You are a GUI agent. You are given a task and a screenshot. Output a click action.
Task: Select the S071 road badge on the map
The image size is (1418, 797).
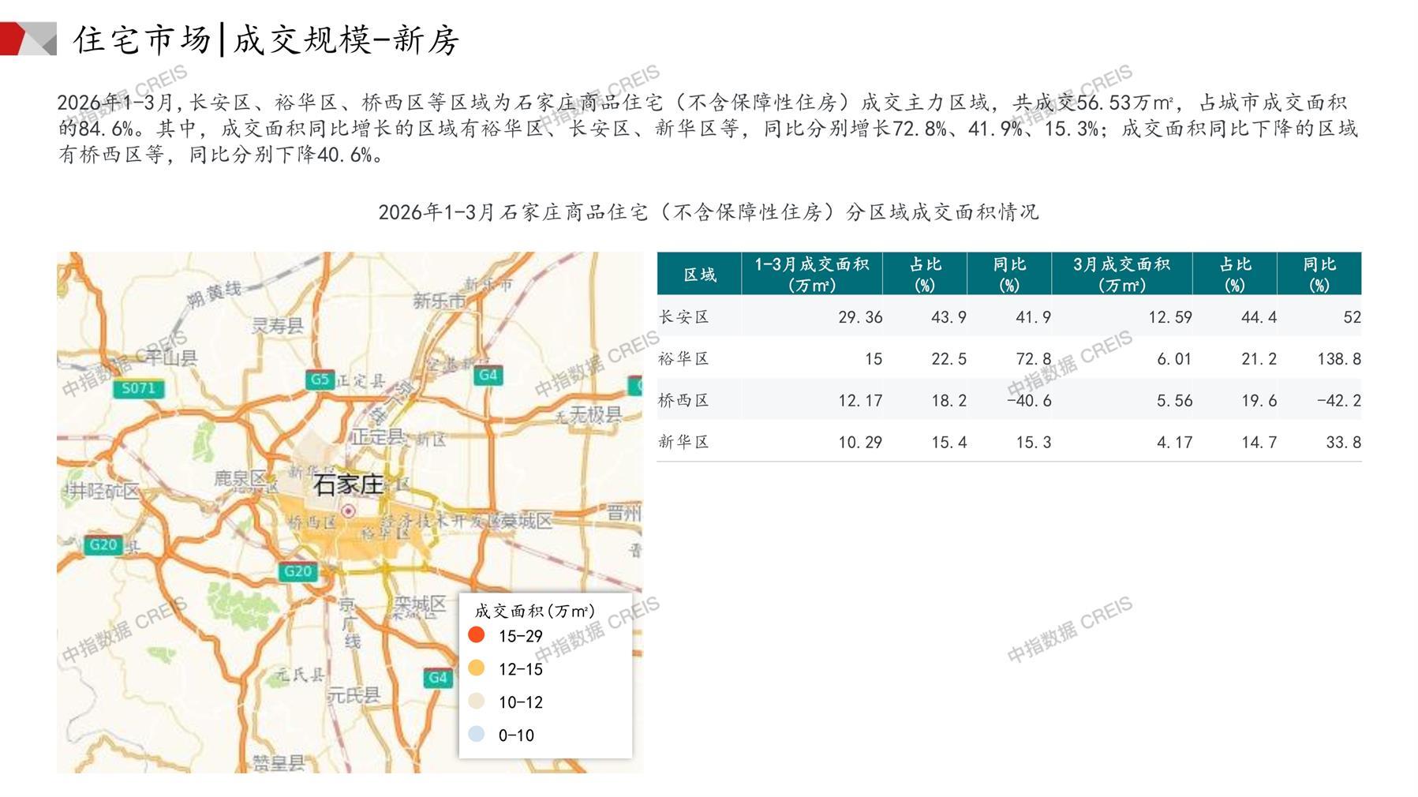tap(139, 388)
